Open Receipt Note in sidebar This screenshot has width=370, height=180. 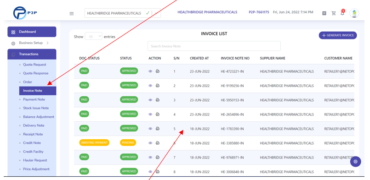click(x=33, y=134)
